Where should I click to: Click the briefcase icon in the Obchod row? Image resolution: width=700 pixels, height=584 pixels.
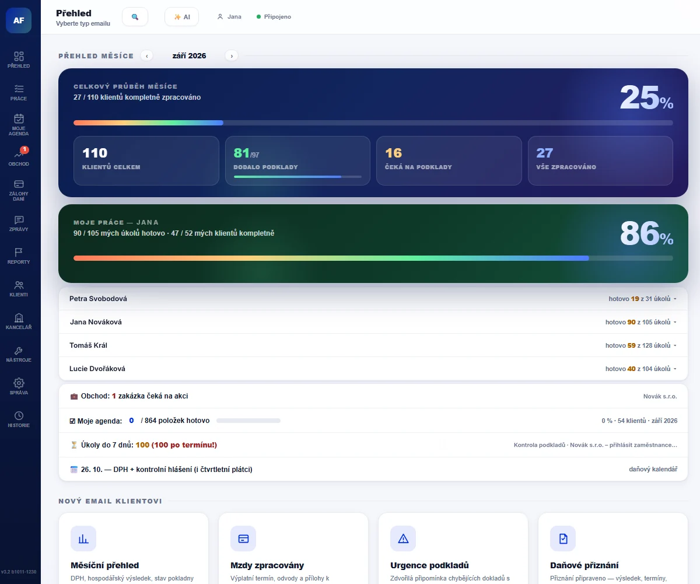74,396
